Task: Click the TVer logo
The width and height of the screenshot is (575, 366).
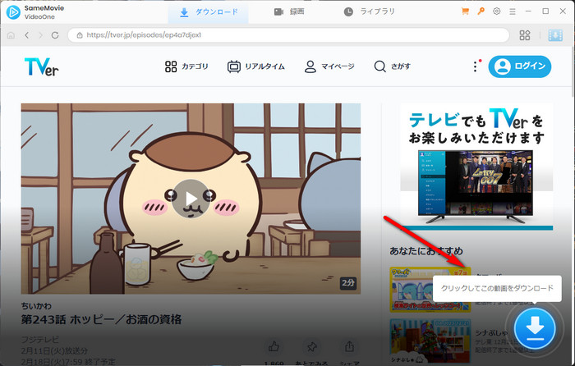Action: click(41, 66)
